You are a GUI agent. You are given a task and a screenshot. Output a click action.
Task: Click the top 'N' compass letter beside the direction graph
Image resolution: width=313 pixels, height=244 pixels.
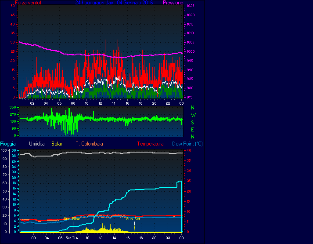point(193,108)
